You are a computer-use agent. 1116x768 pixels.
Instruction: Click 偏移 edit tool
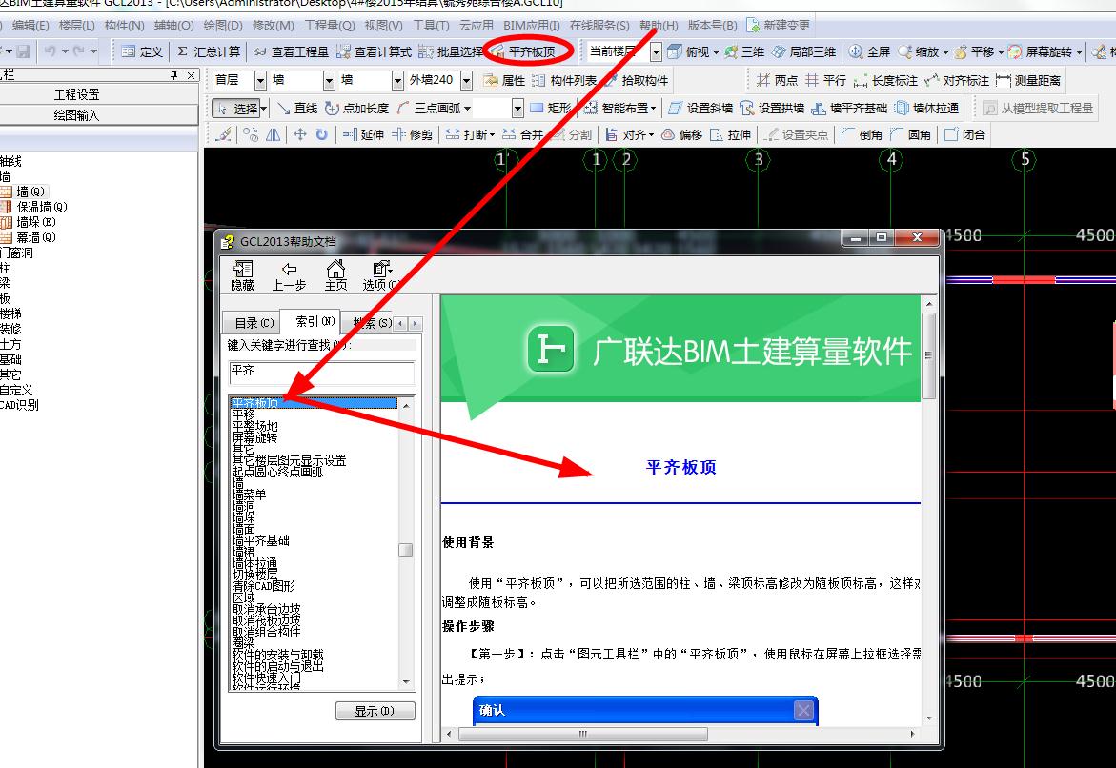681,134
